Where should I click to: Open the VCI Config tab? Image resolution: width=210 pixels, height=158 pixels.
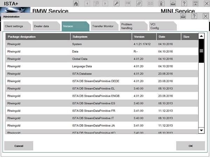[163, 26]
